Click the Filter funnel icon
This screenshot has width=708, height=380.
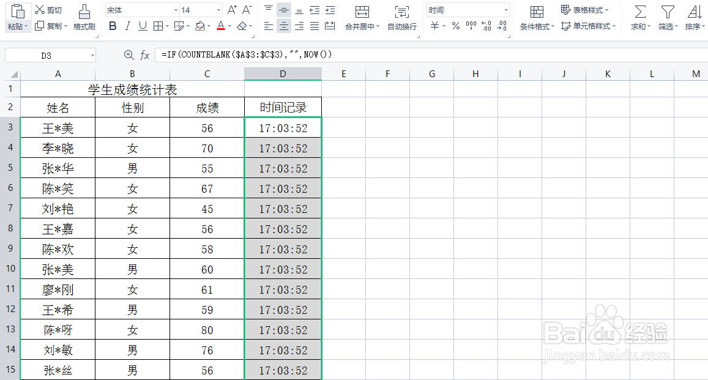[x=668, y=12]
